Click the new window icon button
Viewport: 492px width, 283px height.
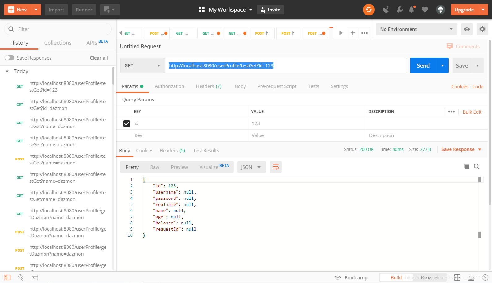pyautogui.click(x=110, y=10)
